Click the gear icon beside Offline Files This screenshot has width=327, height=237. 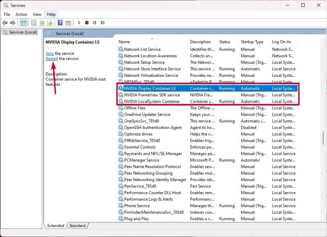(x=120, y=108)
